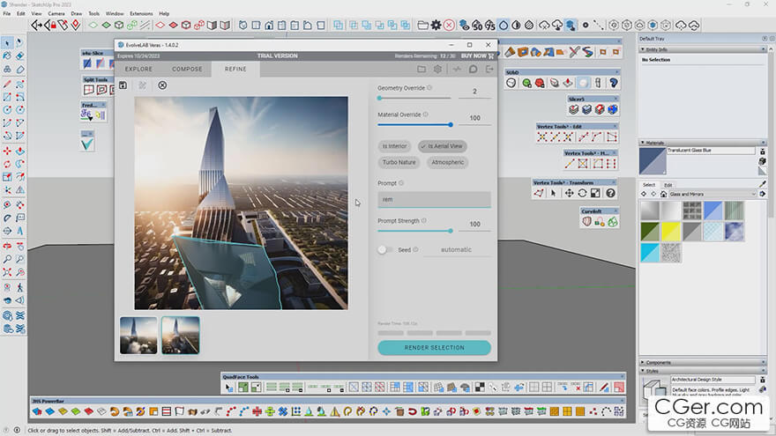This screenshot has height=436, width=776.
Task: Click the Buy Now link
Action: [477, 55]
